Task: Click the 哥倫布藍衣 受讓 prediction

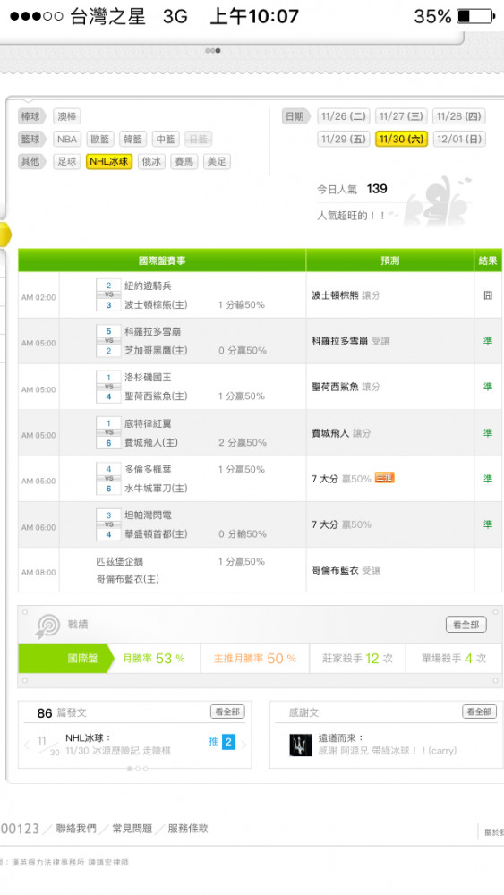Action: pos(346,570)
